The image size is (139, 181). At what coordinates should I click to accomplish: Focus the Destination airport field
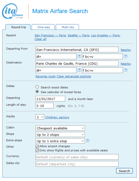[77, 64]
